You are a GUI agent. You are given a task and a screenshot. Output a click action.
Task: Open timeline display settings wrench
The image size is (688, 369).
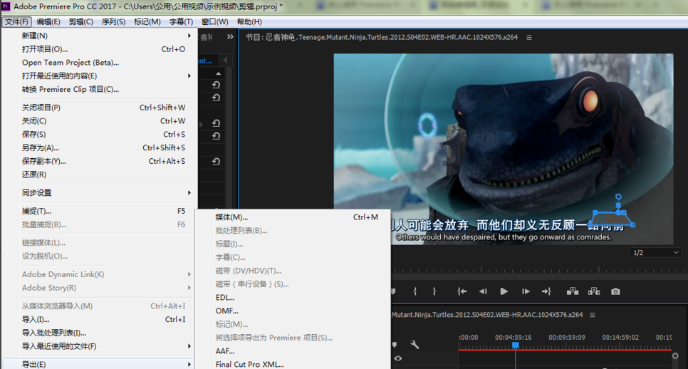415,345
